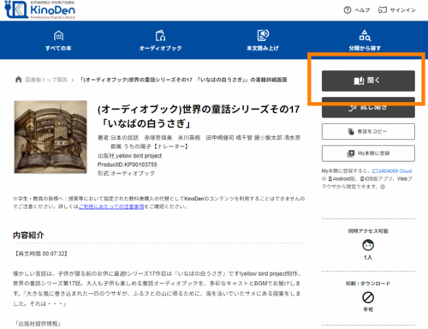Click the 書誌をコピー button
The width and height of the screenshot is (428, 329).
(368, 131)
